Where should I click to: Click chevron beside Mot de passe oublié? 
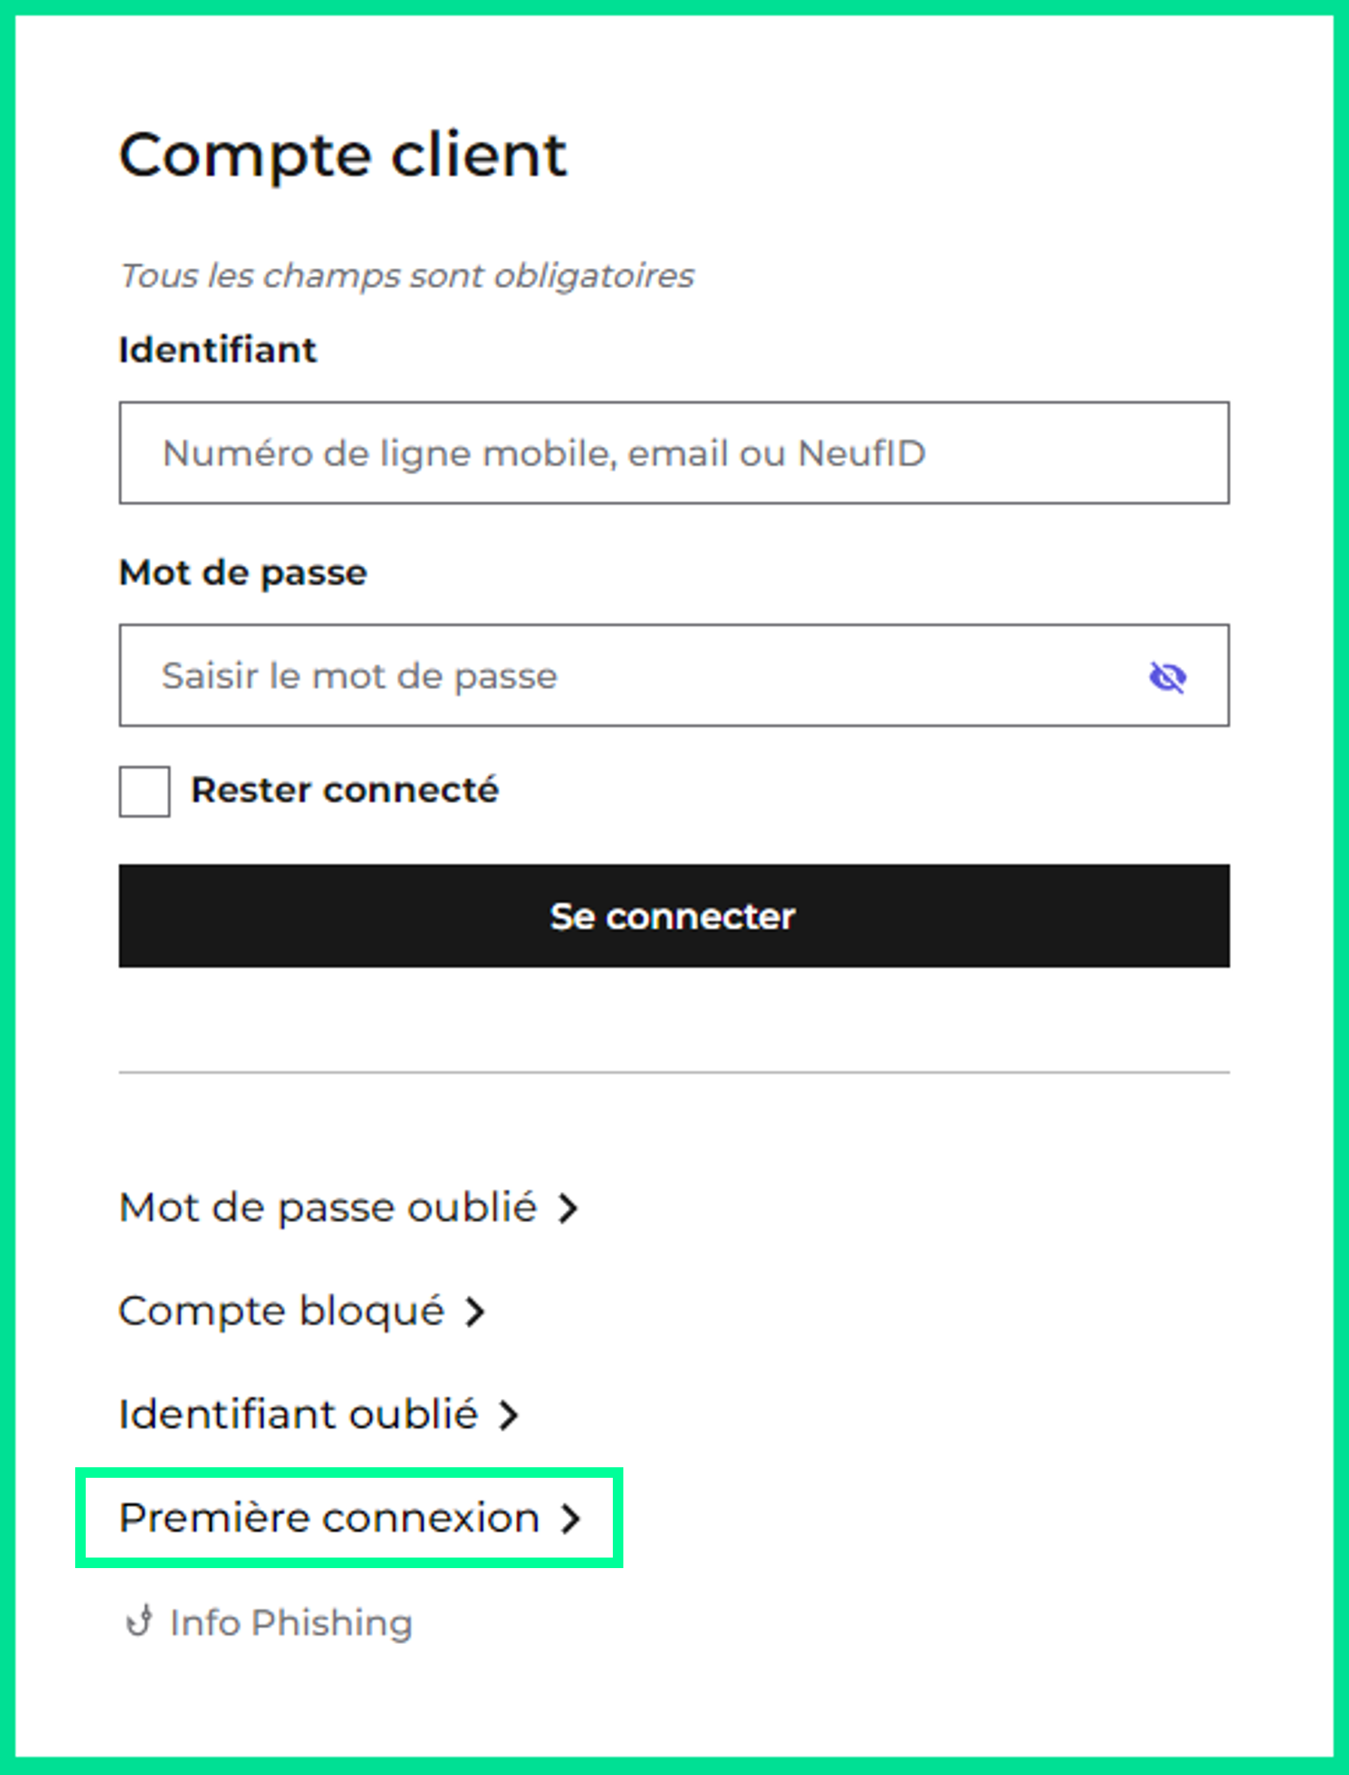coord(568,1208)
